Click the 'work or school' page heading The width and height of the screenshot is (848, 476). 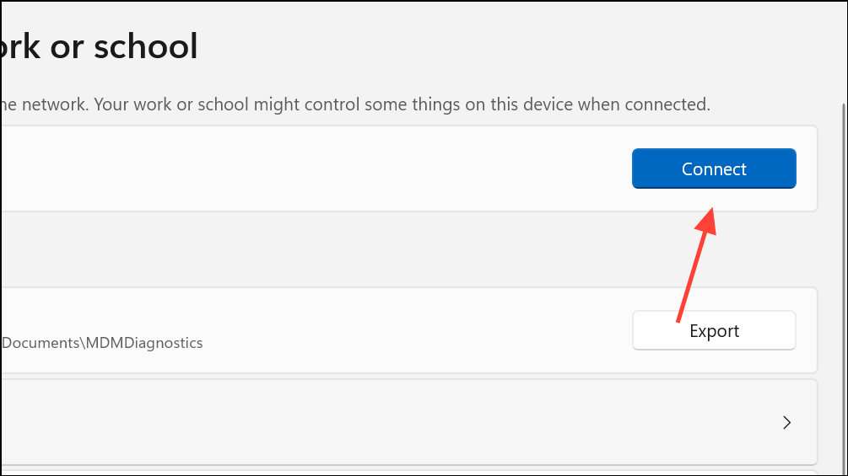point(99,45)
